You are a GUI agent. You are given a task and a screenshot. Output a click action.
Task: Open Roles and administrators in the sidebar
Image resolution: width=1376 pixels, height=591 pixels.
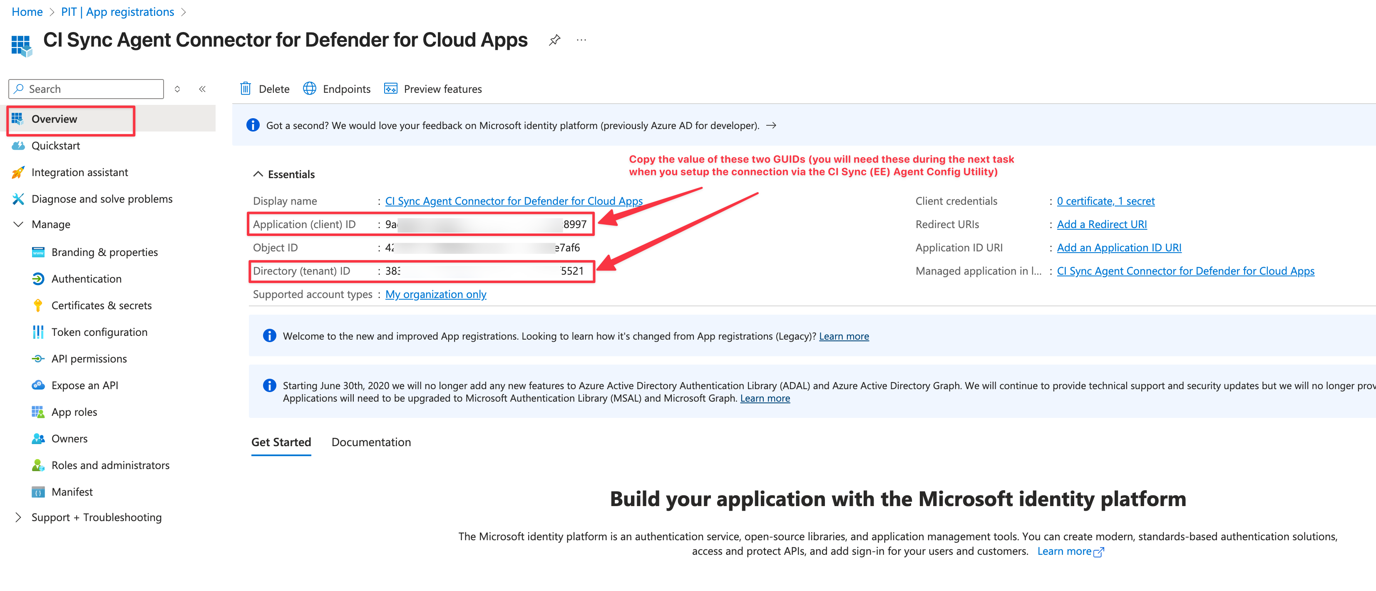coord(111,465)
